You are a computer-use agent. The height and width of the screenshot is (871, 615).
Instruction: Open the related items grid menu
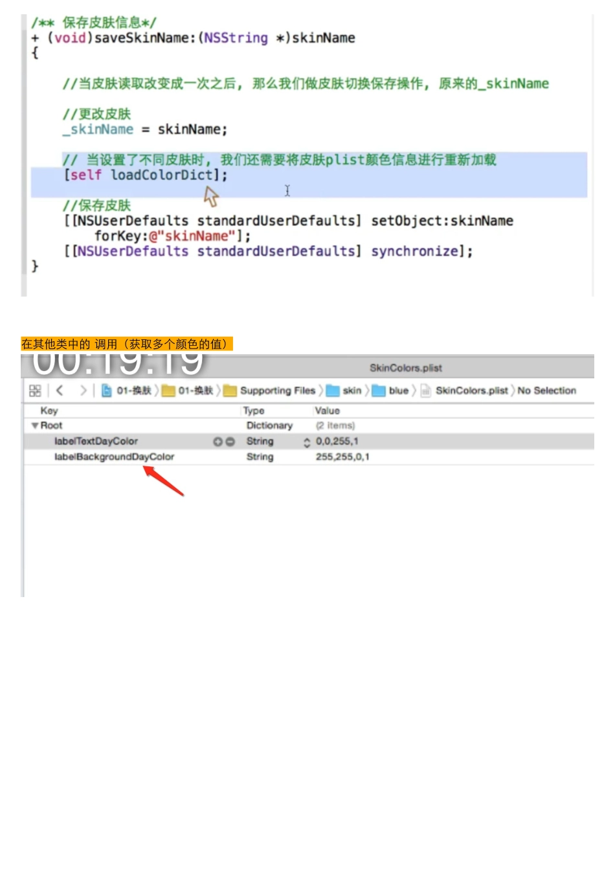click(35, 390)
